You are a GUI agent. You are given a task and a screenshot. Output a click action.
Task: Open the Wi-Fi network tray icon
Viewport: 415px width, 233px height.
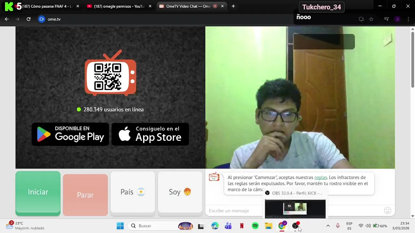click(361, 226)
